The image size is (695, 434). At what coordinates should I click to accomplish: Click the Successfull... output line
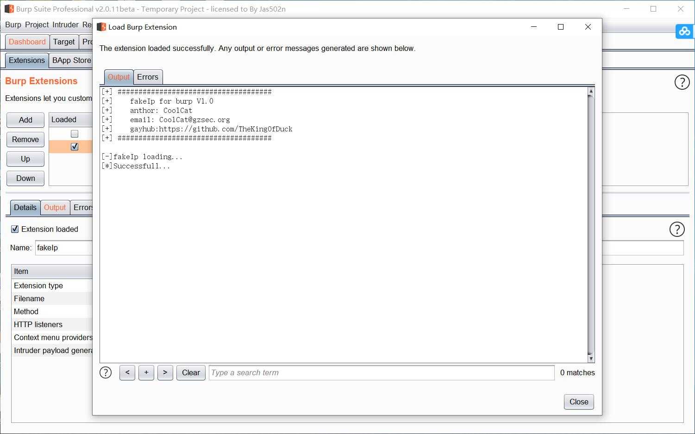pos(136,166)
